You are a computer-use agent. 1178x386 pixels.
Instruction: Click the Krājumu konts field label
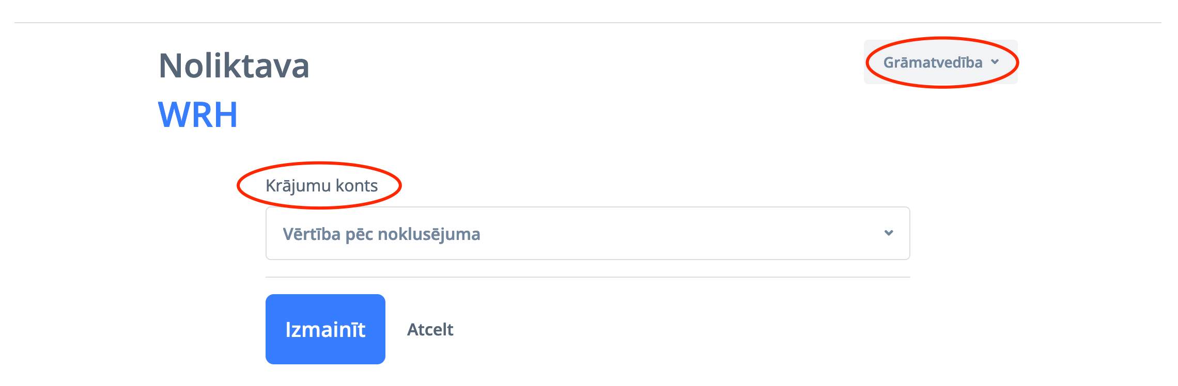321,186
